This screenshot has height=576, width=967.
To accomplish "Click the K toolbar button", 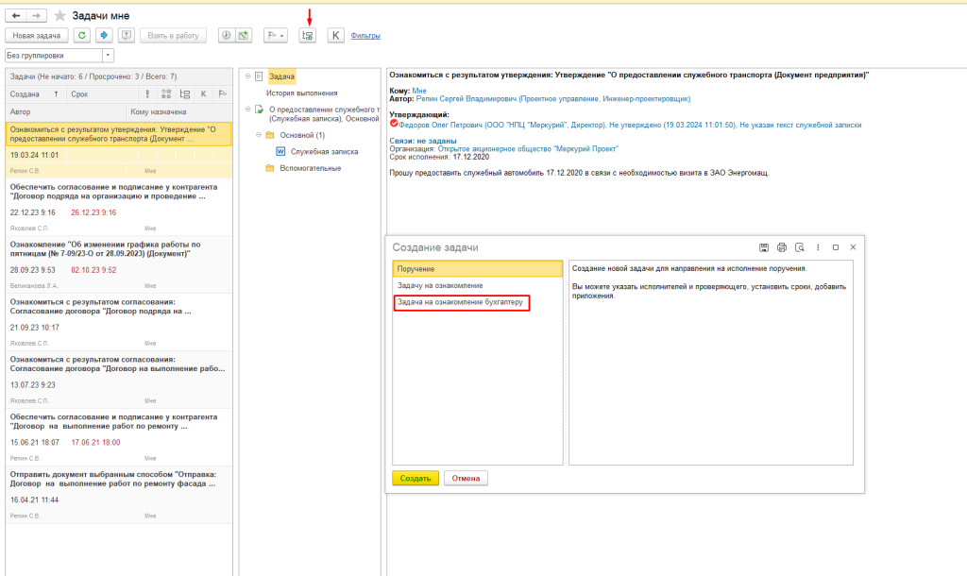I will pos(335,36).
